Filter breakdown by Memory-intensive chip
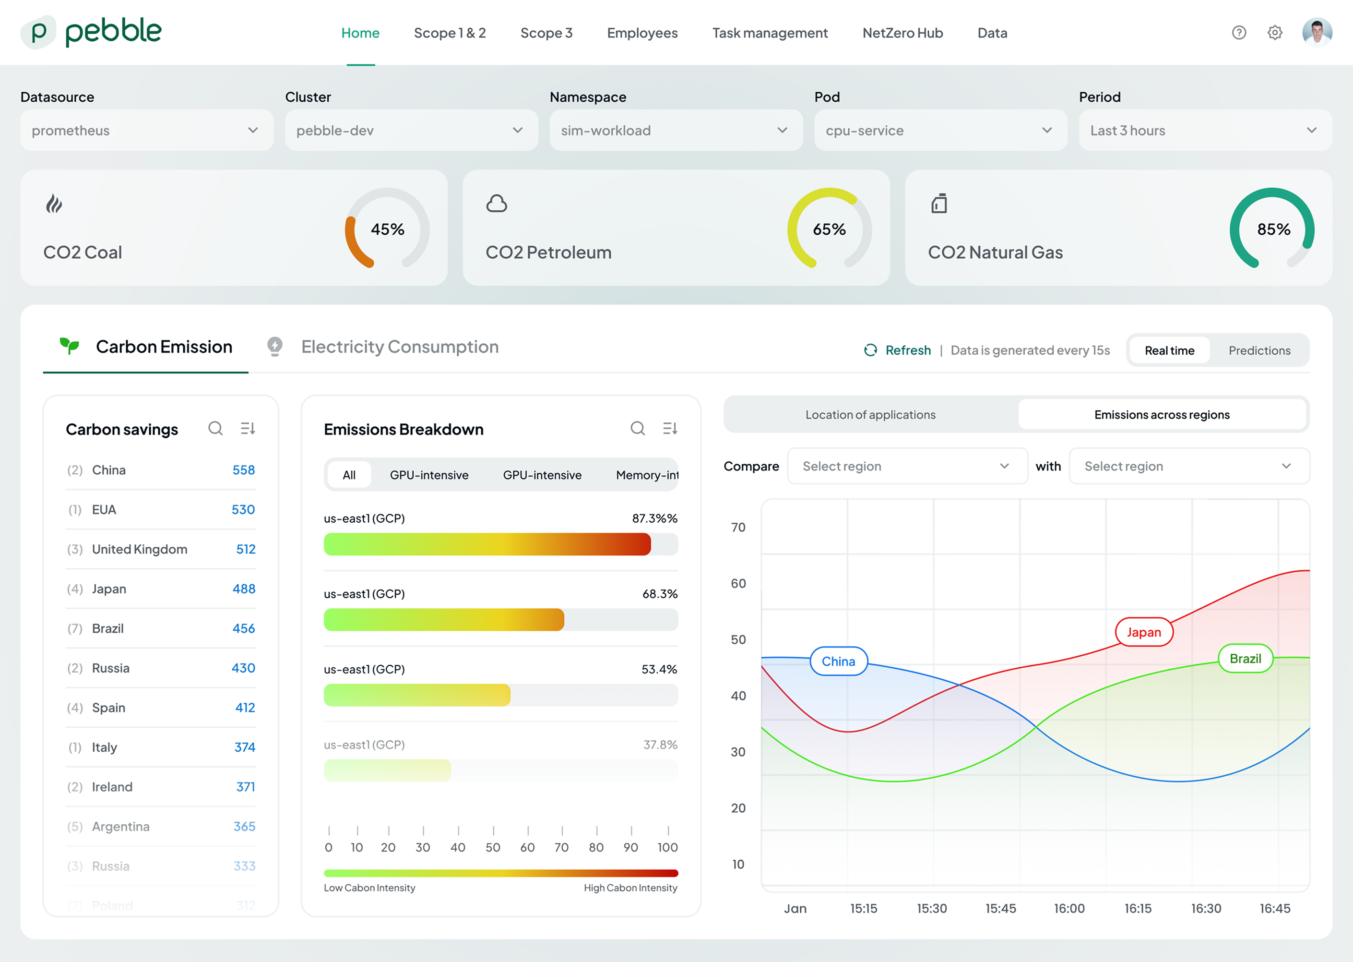This screenshot has width=1353, height=962. [647, 475]
